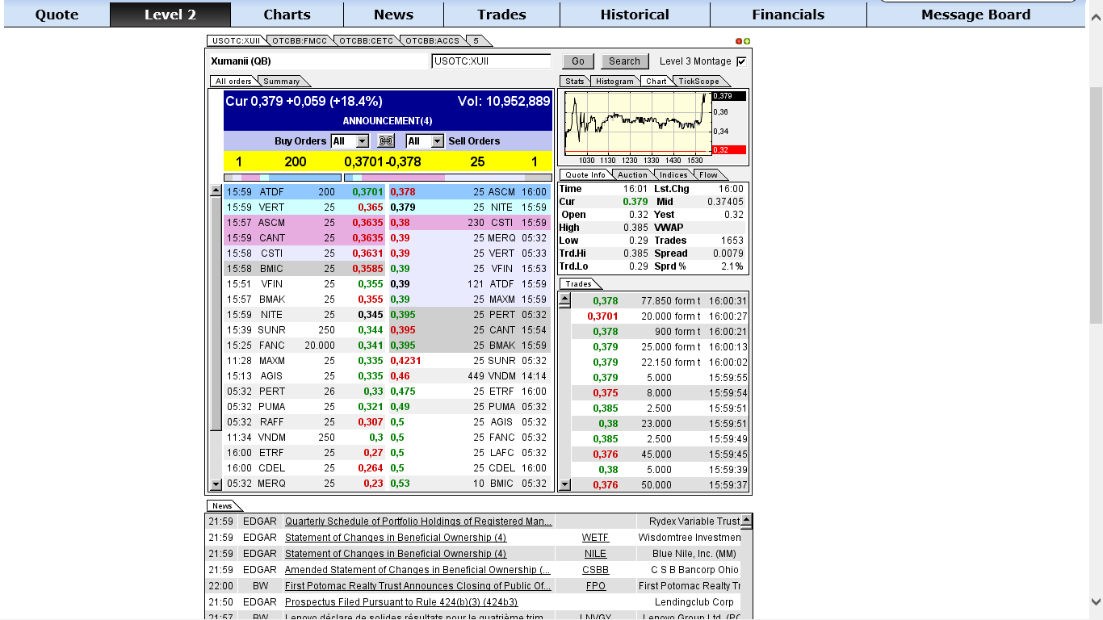The width and height of the screenshot is (1103, 620).
Task: Open Financials in the top navigation
Action: tap(788, 15)
